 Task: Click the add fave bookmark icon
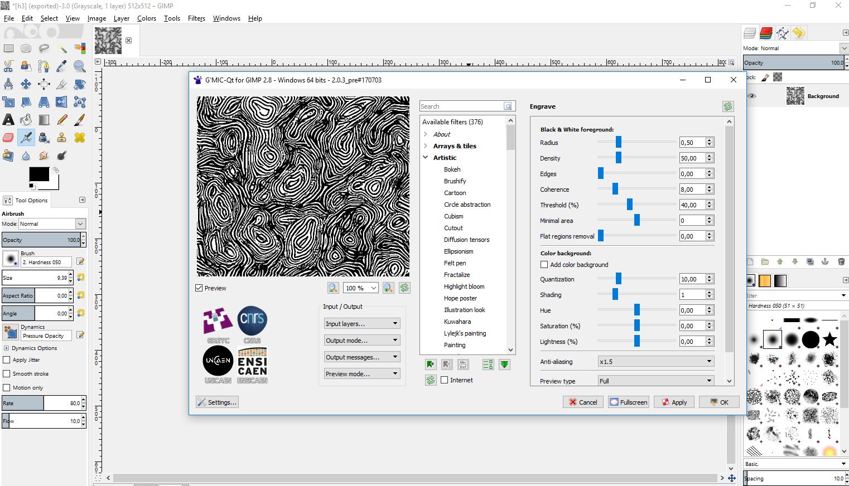[430, 365]
